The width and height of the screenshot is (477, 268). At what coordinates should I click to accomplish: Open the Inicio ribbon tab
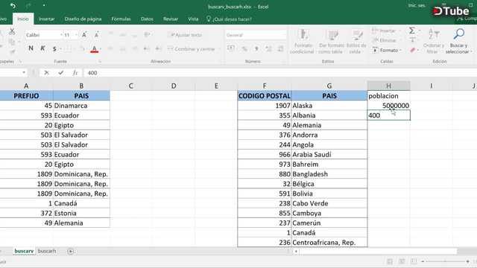[x=23, y=19]
